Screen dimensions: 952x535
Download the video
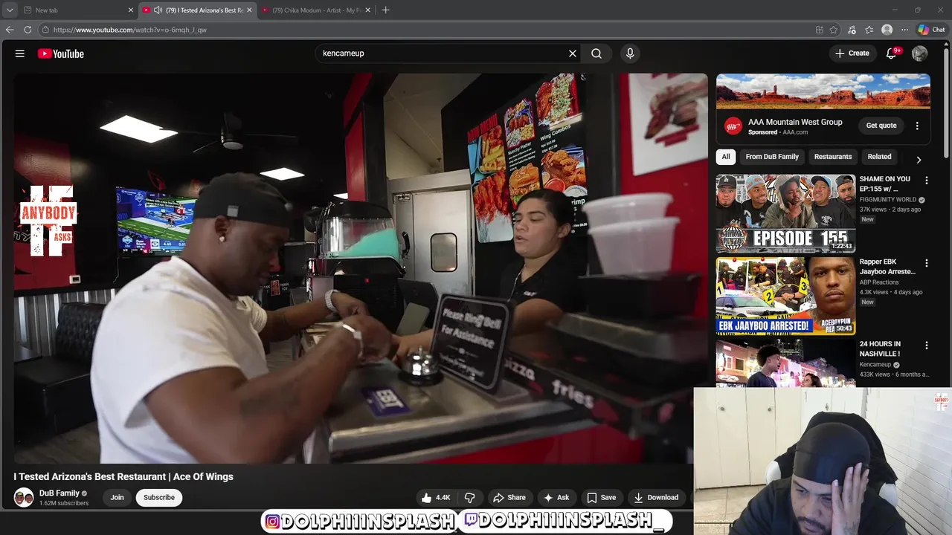point(656,498)
